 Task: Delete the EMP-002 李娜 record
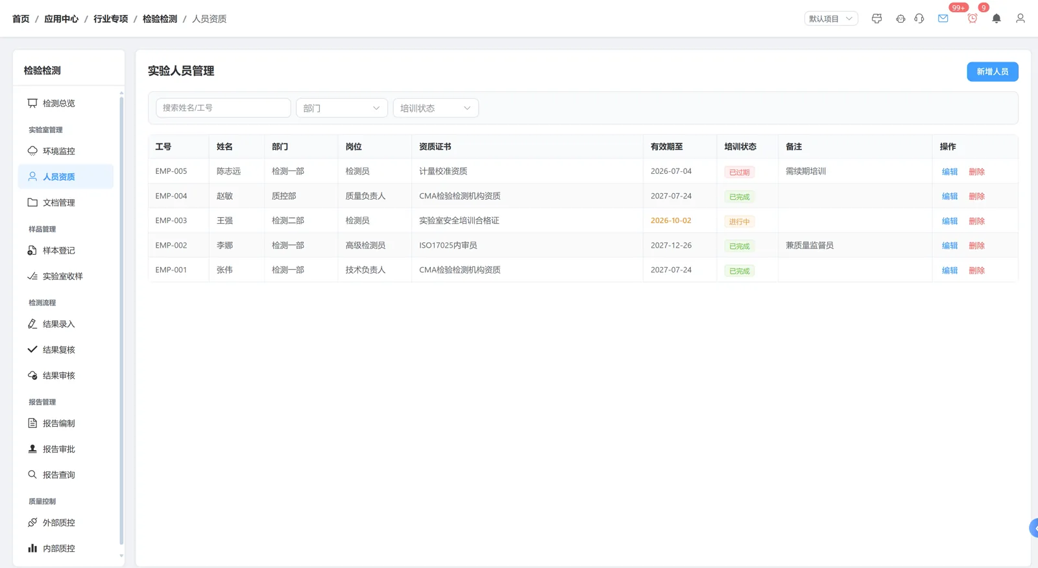(977, 246)
